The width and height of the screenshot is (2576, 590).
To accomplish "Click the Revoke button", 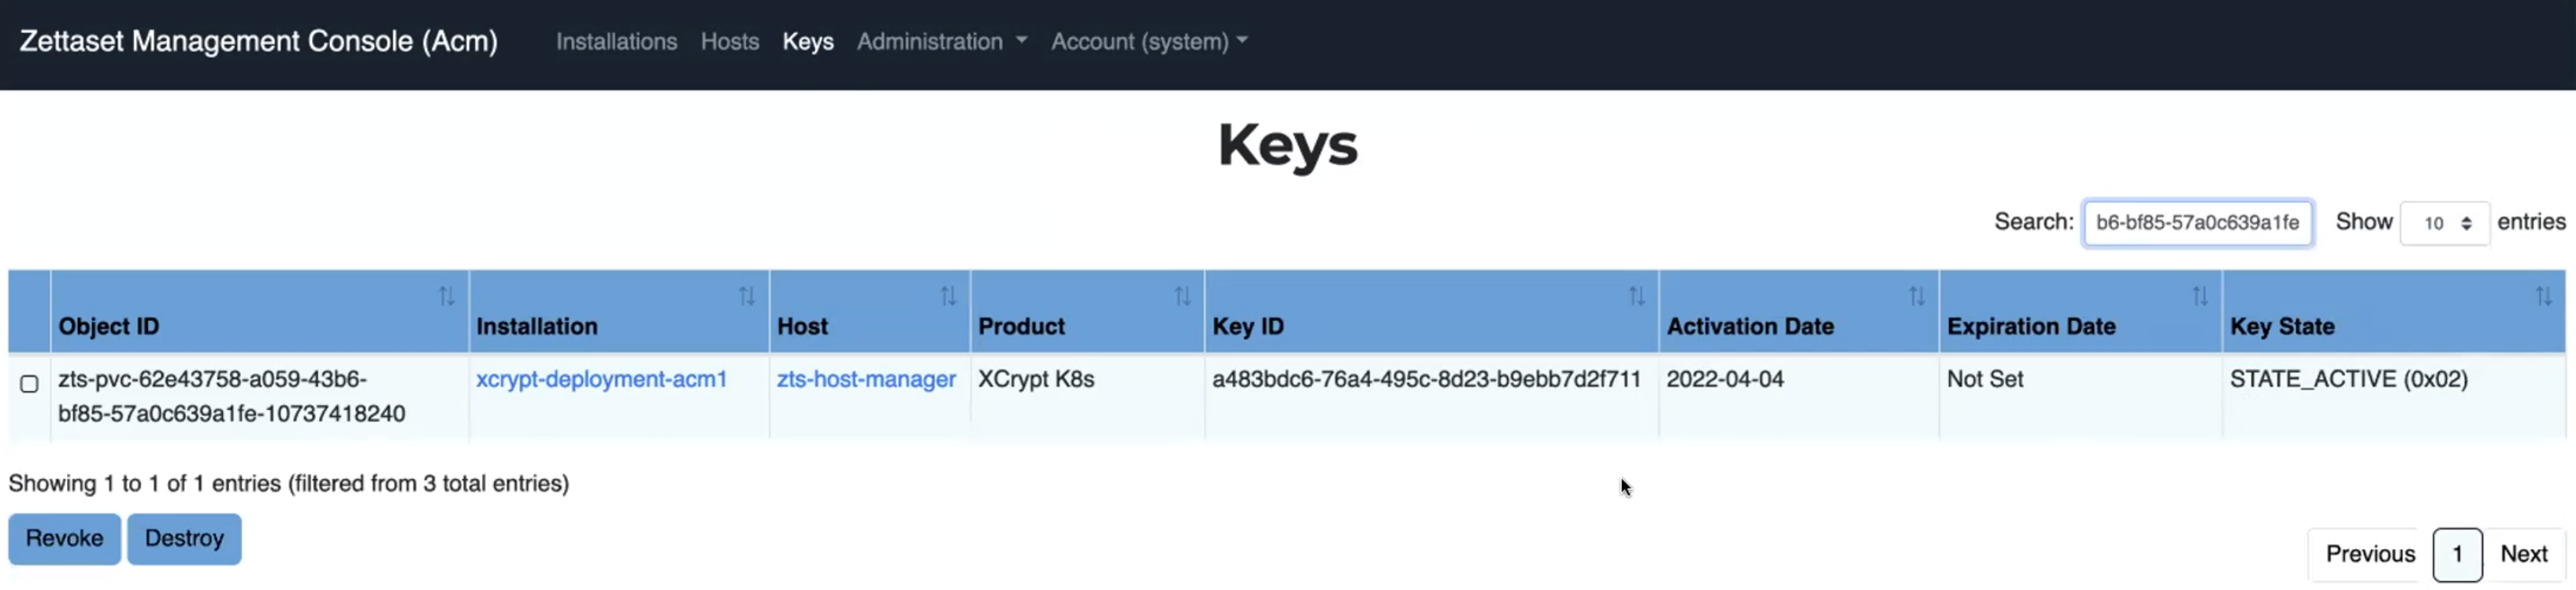I will click(x=64, y=538).
